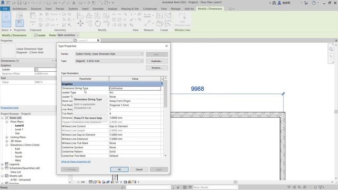Click the view scale 1:100 control
Viewport: 338px width, 190px height.
point(81,182)
